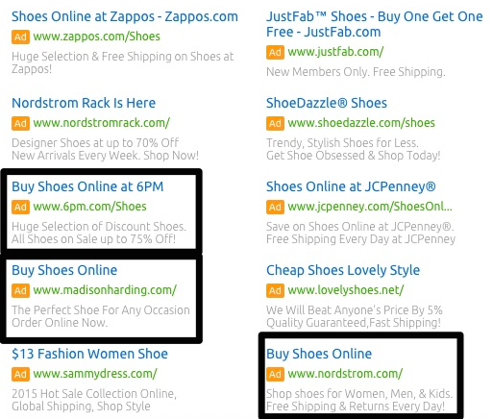This screenshot has width=493, height=419.
Task: Click 'We Will Beat Anyone's Price By 5%' text
Action: [355, 310]
